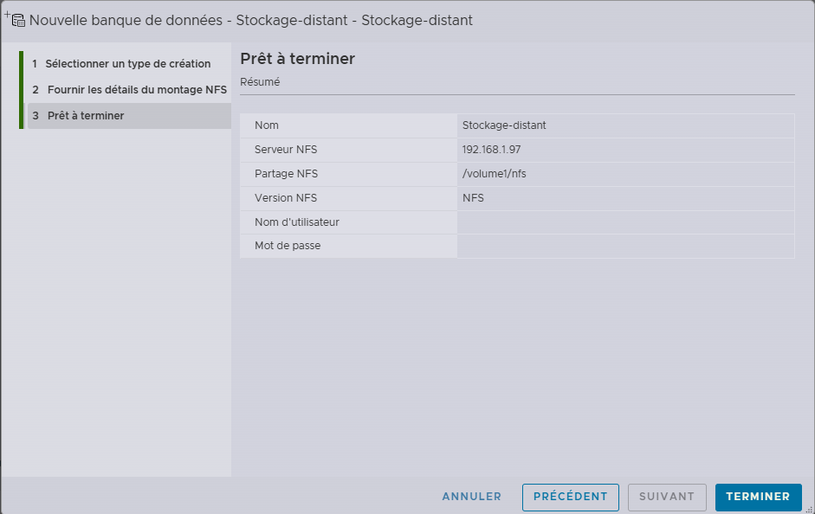Click the Prêt à terminer heading

[297, 59]
